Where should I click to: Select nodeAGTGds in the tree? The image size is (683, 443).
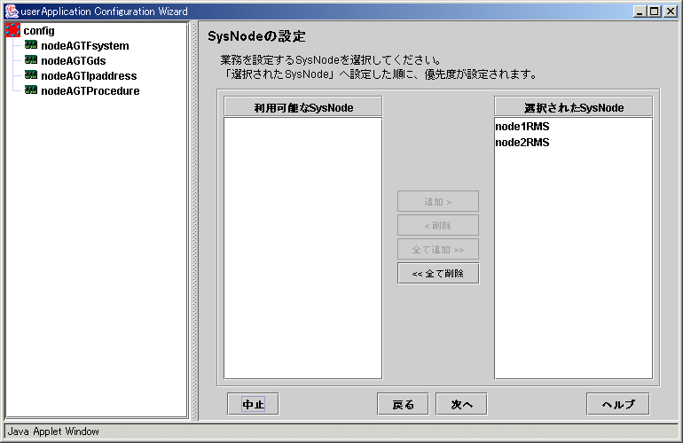73,60
